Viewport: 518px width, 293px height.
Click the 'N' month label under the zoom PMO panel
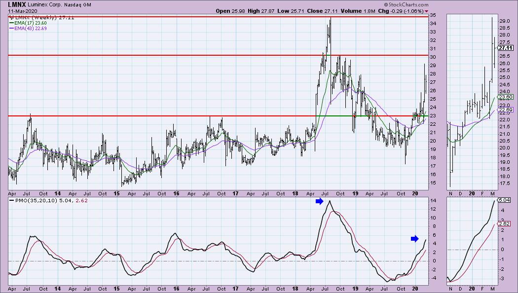[450, 289]
